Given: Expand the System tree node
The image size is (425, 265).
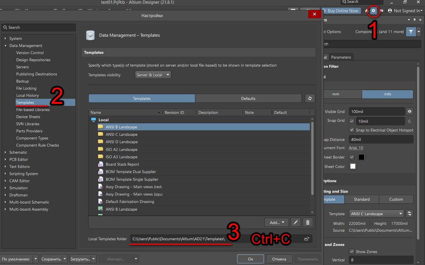Looking at the screenshot, I should point(5,38).
